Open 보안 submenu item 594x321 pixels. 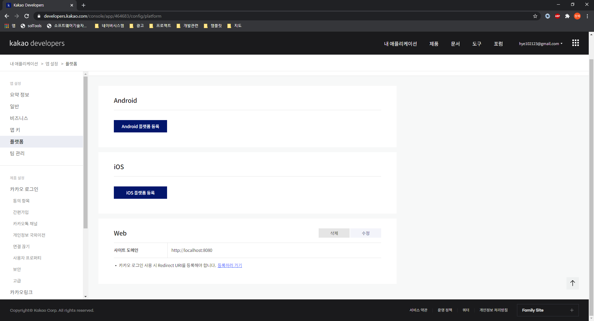(17, 269)
